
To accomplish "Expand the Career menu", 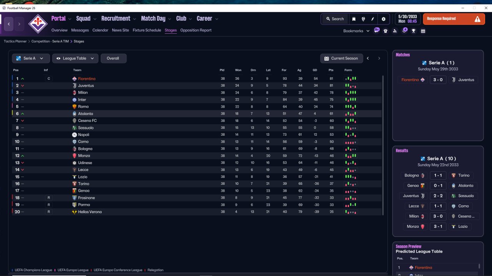I will tap(208, 18).
